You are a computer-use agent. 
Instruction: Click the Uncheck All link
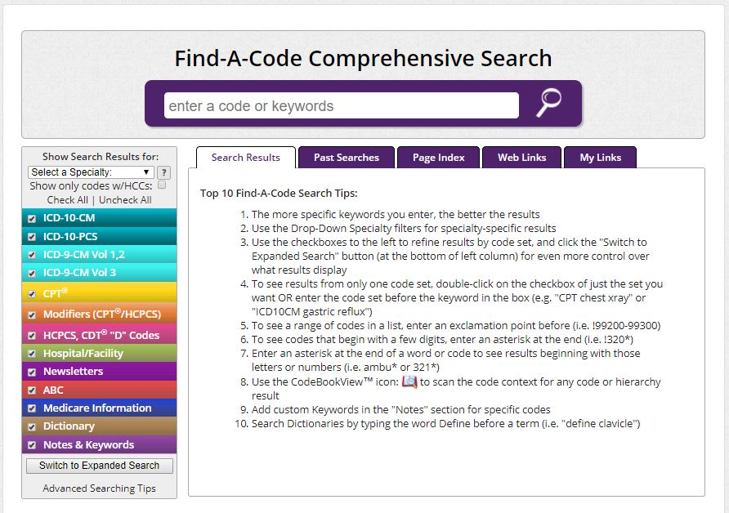click(x=125, y=200)
